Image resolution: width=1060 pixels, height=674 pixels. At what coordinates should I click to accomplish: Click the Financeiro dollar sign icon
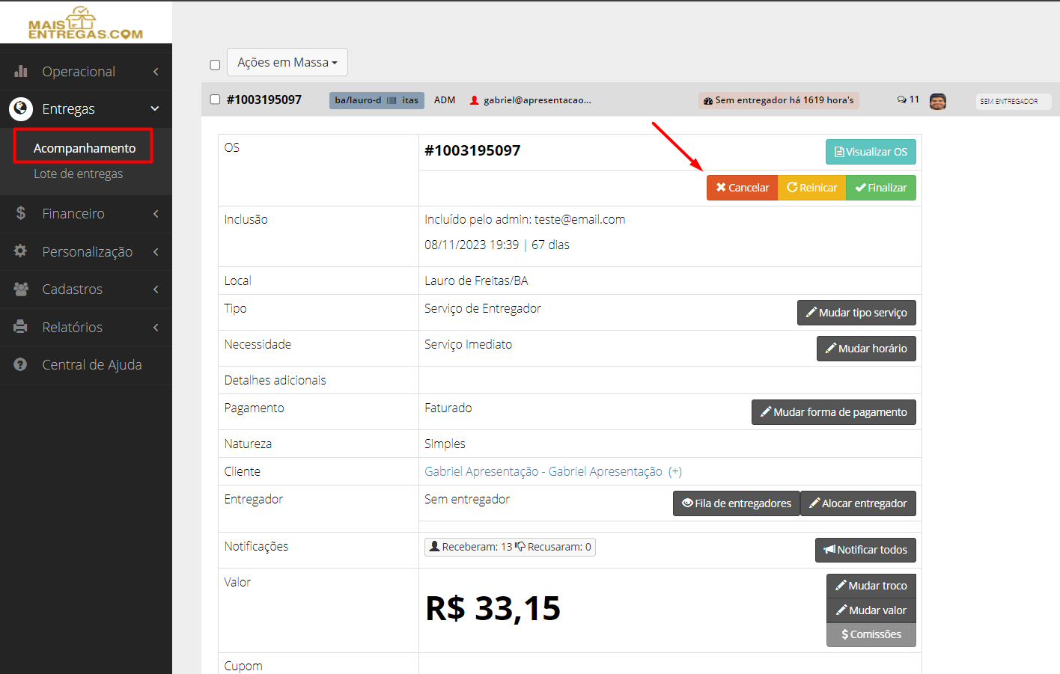pyautogui.click(x=21, y=213)
